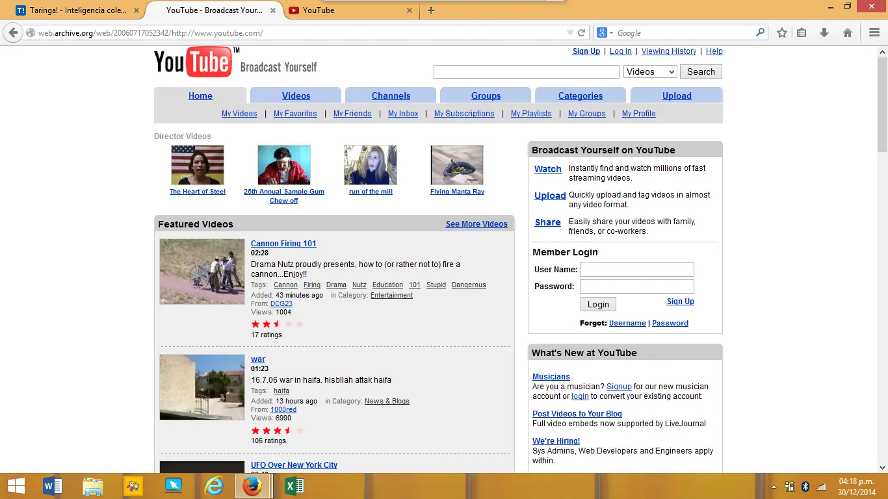Open News & Blogs category link
This screenshot has width=888, height=499.
[387, 401]
